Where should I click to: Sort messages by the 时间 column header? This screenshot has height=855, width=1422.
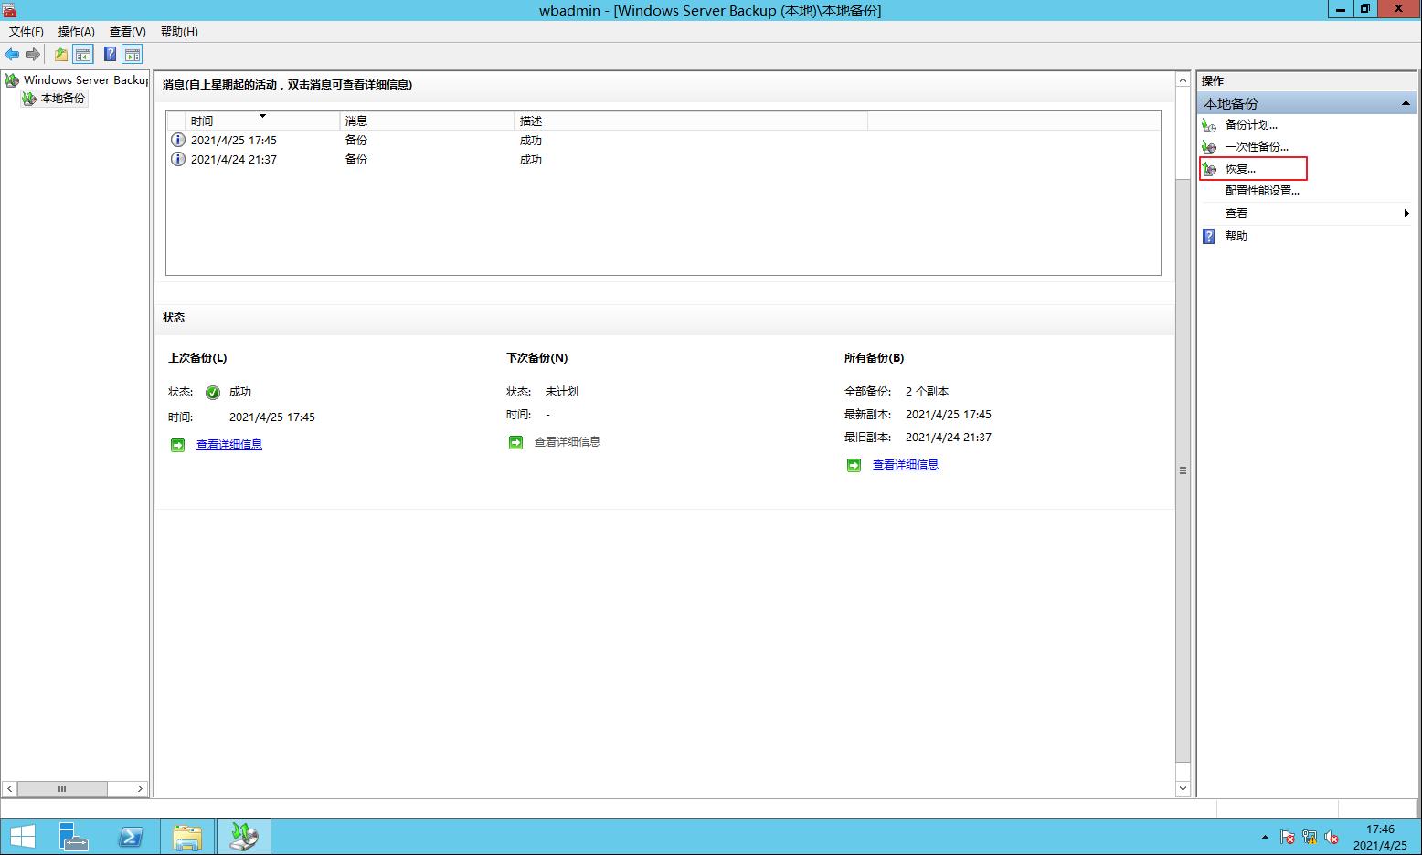[263, 121]
